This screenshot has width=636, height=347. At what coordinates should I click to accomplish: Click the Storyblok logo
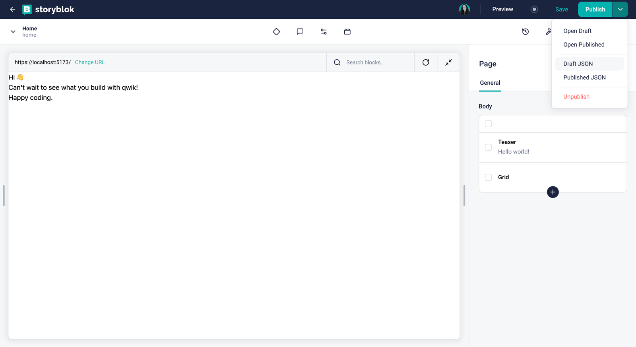pos(48,9)
